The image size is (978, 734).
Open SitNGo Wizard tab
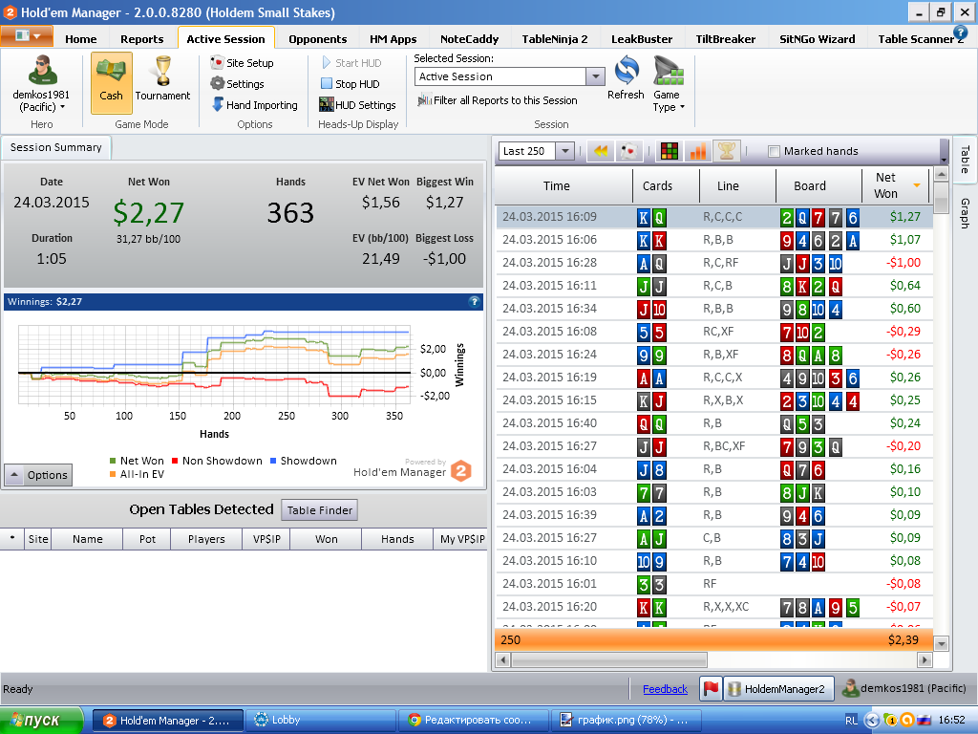click(x=818, y=38)
